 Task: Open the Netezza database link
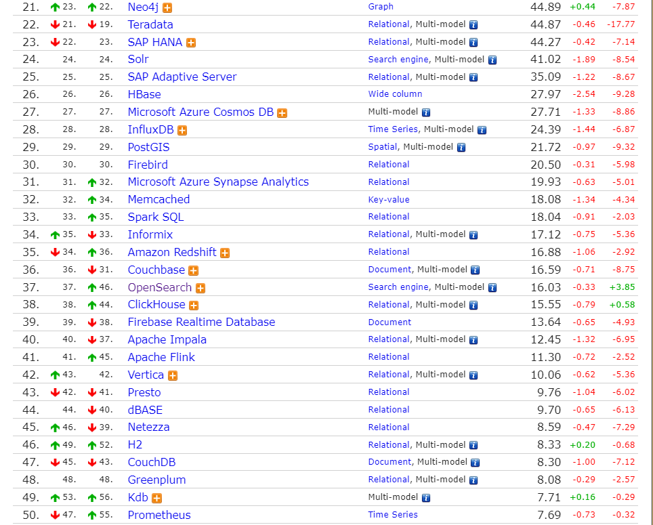148,427
